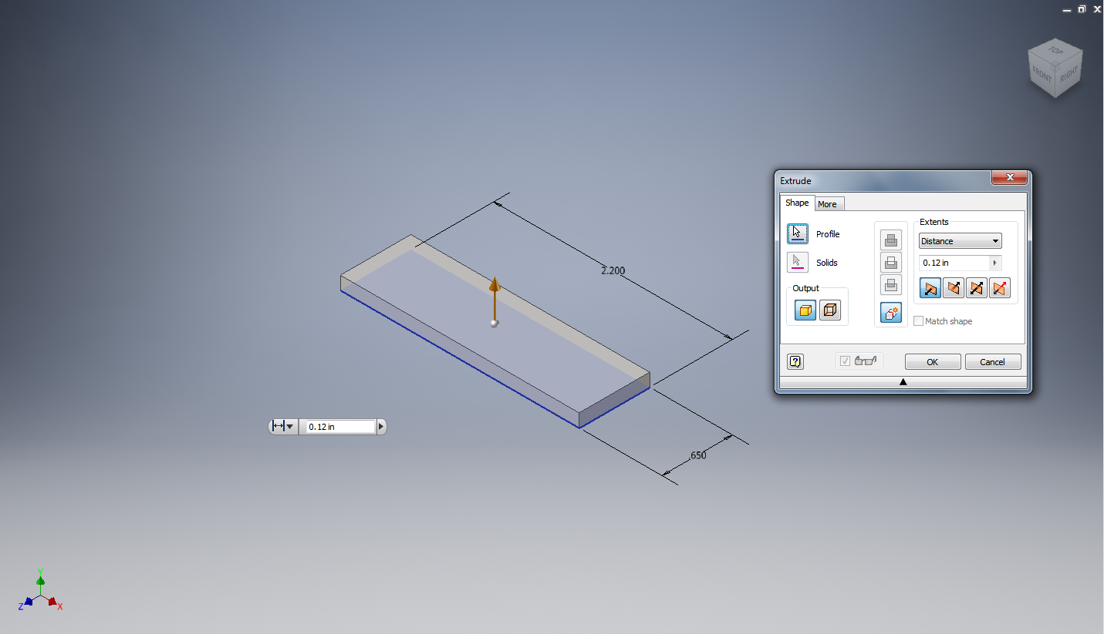Select the 2.200 dimension text
This screenshot has width=1104, height=634.
pos(613,270)
